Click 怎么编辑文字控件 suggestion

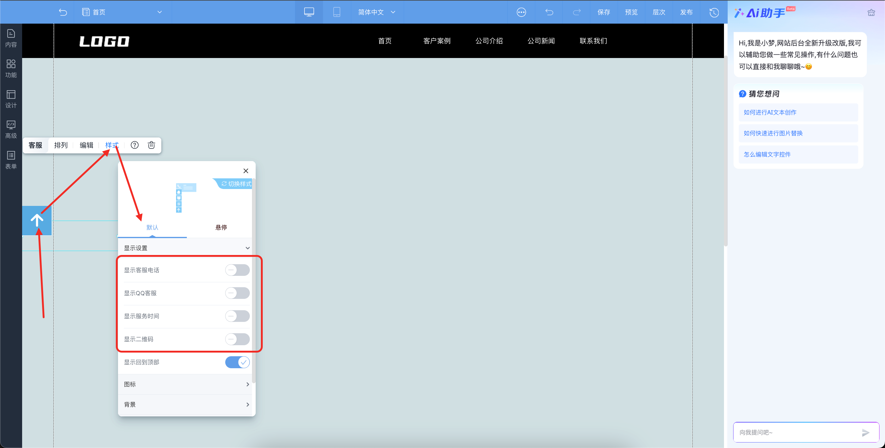point(798,154)
